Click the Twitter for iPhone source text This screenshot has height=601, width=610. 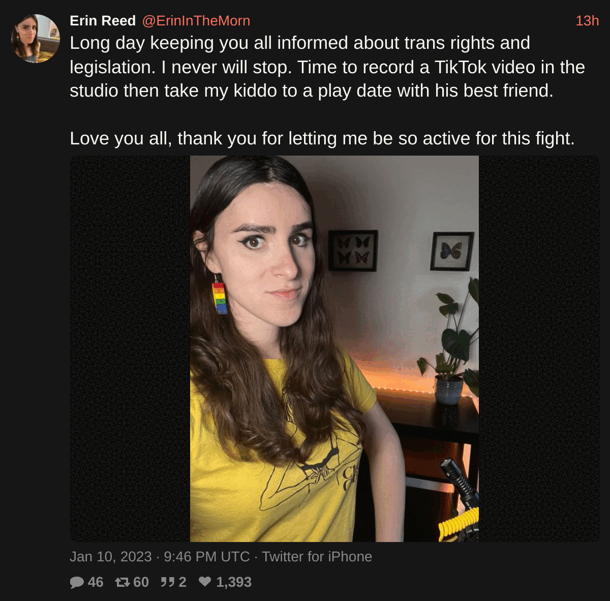coord(317,557)
